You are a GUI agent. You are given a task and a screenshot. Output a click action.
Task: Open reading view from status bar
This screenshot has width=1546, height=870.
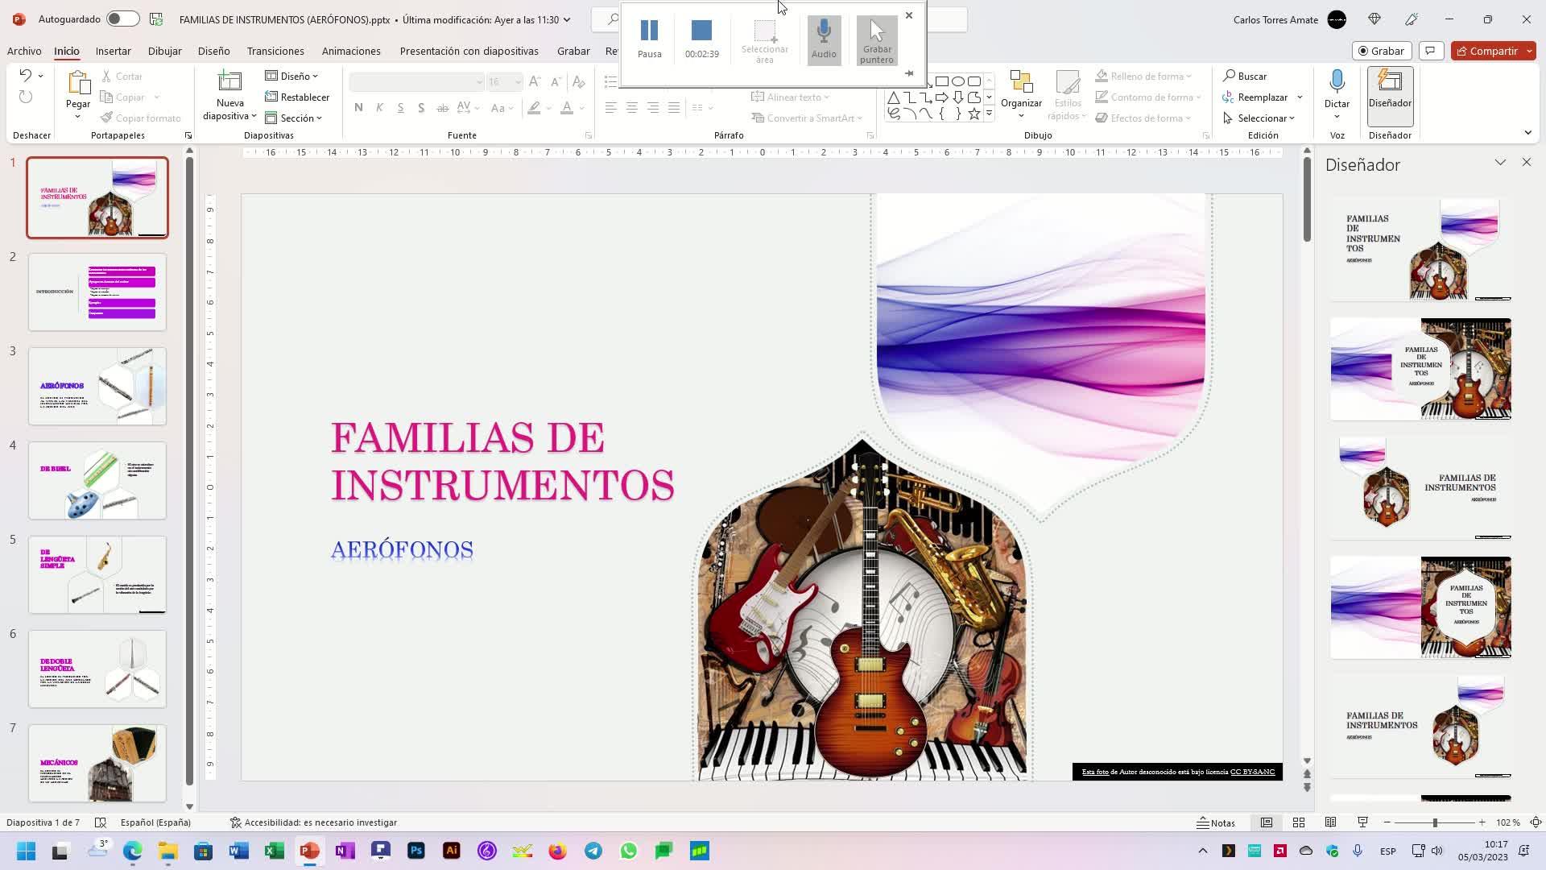tap(1330, 822)
